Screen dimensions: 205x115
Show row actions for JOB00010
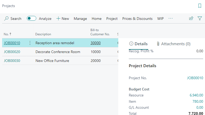pyautogui.click(x=30, y=43)
